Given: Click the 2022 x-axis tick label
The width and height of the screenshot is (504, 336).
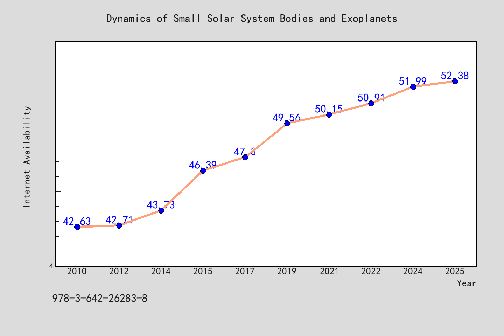Looking at the screenshot, I should coord(371,272).
